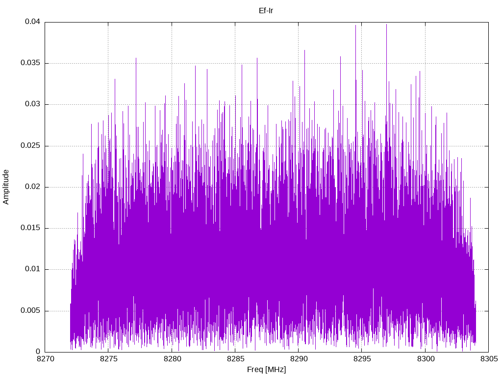Click the Freq [MHz] axis label
The width and height of the screenshot is (502, 376).
266,370
